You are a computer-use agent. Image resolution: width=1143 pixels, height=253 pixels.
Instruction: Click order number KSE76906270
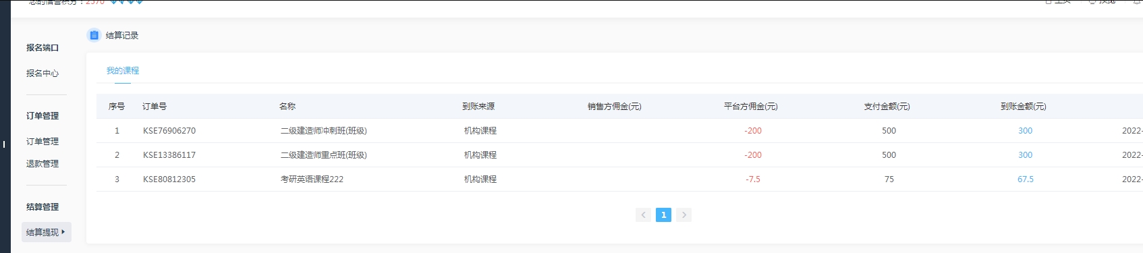(x=169, y=131)
